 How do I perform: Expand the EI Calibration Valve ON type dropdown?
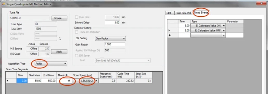point(224,26)
